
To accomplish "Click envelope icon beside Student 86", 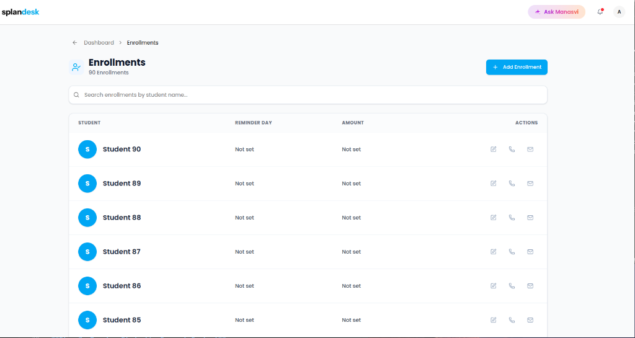I will (530, 286).
